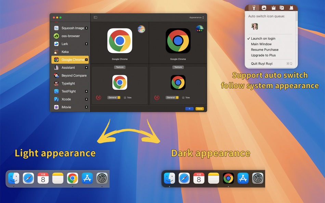Screen dimensions: 325x203
Task: Open Calendar in the dark appearance dock
Action: (199, 178)
